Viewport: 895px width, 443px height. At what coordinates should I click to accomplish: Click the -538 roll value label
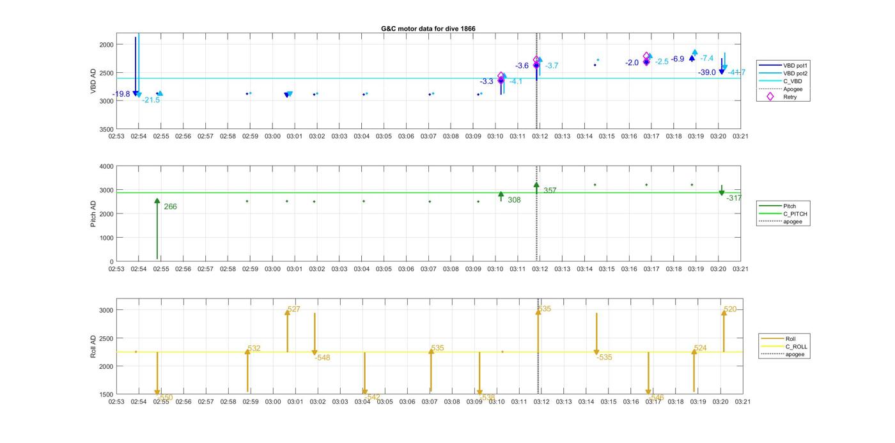click(x=487, y=398)
